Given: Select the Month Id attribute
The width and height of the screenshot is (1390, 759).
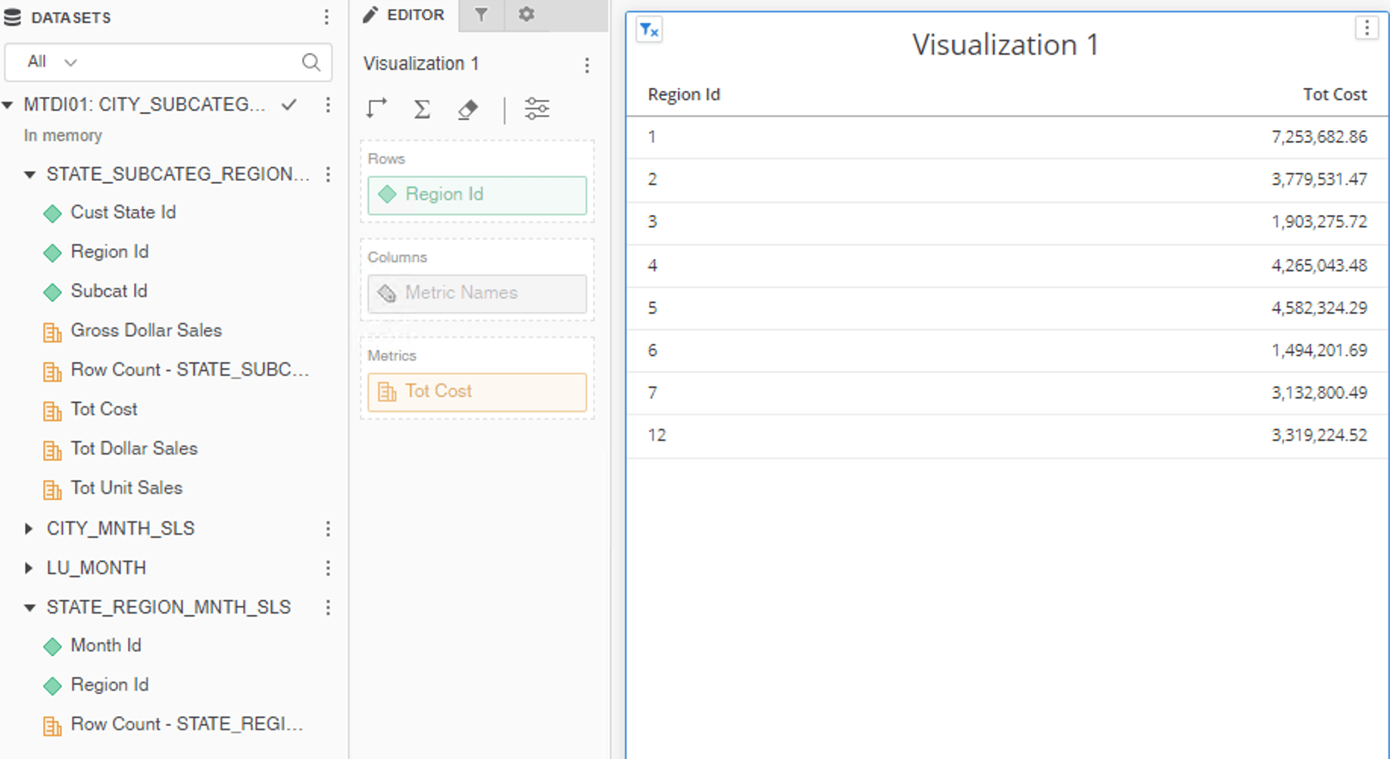Looking at the screenshot, I should [92, 646].
